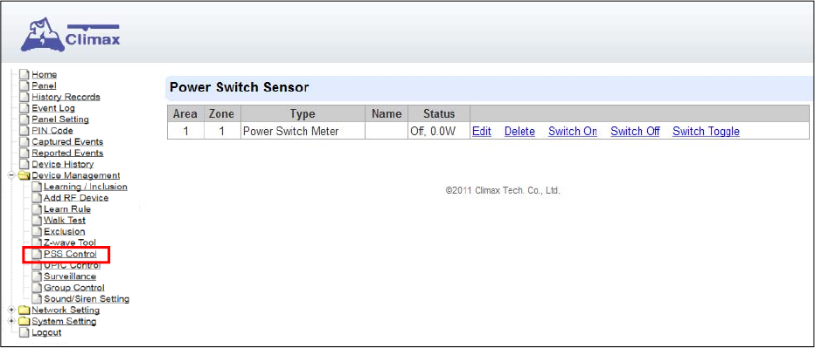This screenshot has width=815, height=348.
Task: Collapse the Device Management tree node
Action: (x=10, y=176)
